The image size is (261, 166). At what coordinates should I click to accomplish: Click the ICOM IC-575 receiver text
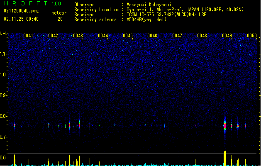point(166,15)
